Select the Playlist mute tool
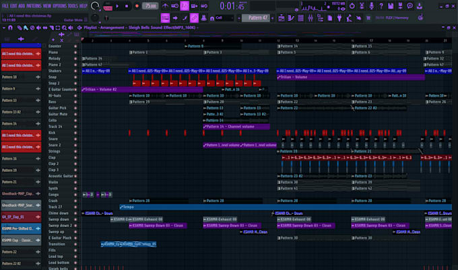458x270 pixels. (x=38, y=28)
